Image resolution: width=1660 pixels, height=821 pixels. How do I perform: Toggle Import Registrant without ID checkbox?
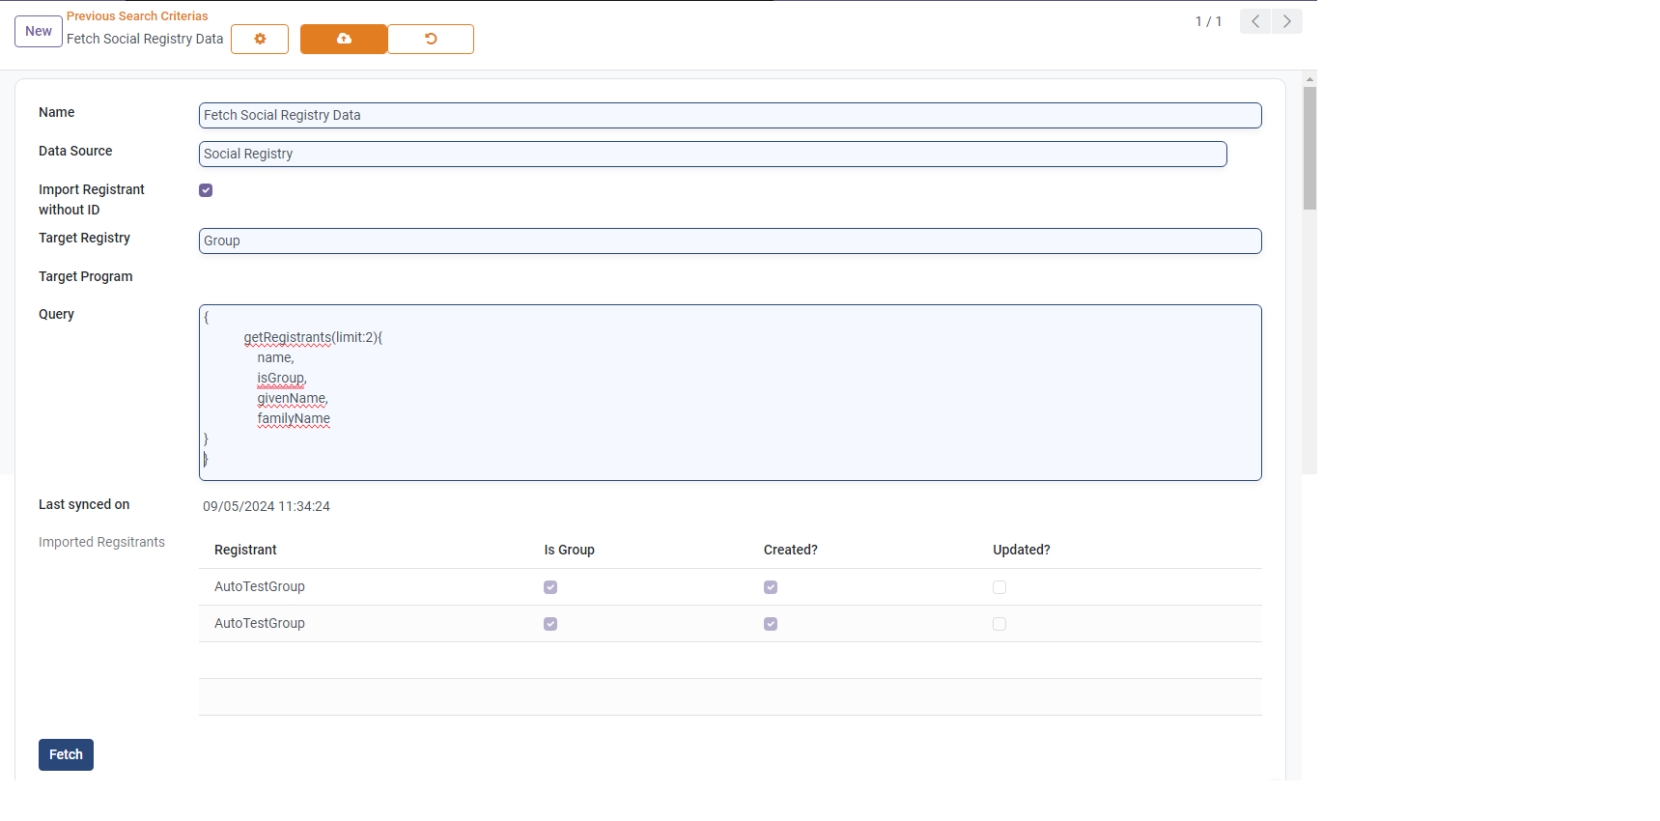[x=206, y=190]
